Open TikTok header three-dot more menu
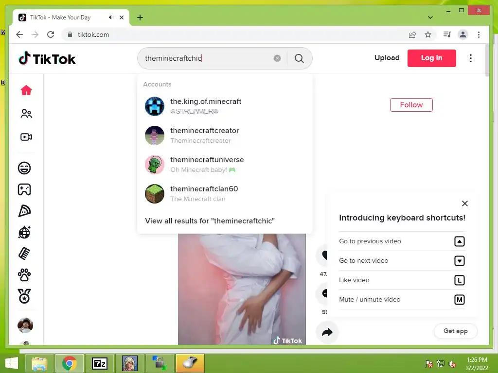The height and width of the screenshot is (373, 498). (x=471, y=58)
